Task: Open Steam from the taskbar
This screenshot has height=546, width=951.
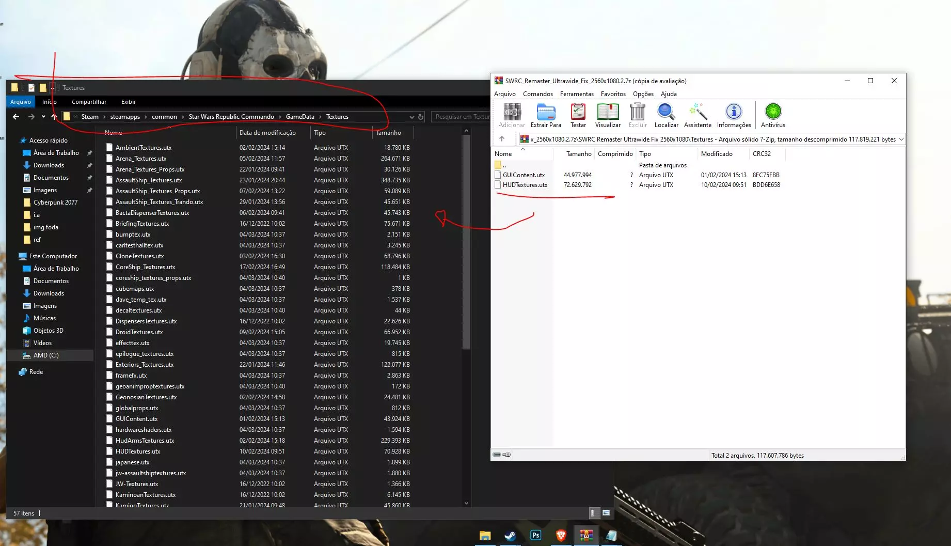Action: 510,535
